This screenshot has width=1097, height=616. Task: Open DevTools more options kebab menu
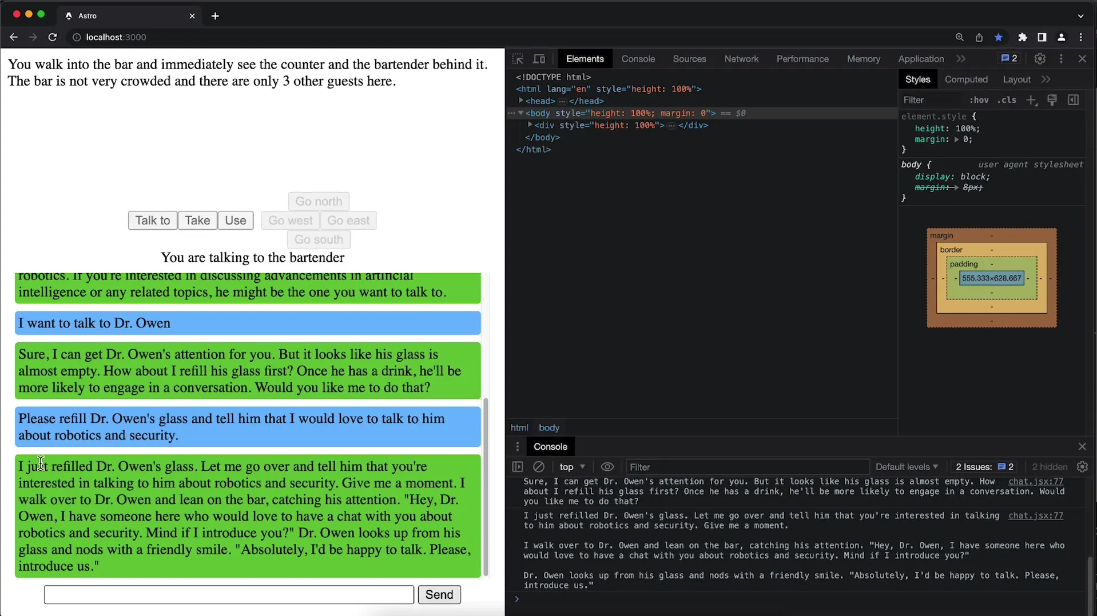1061,59
